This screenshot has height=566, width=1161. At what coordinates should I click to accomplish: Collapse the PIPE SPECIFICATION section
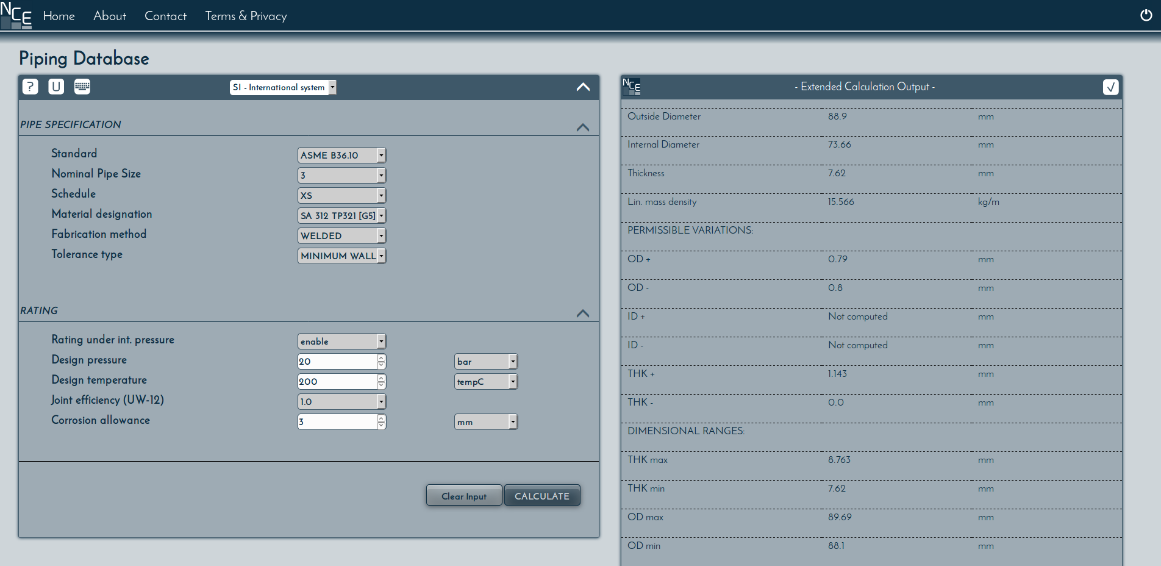point(583,127)
